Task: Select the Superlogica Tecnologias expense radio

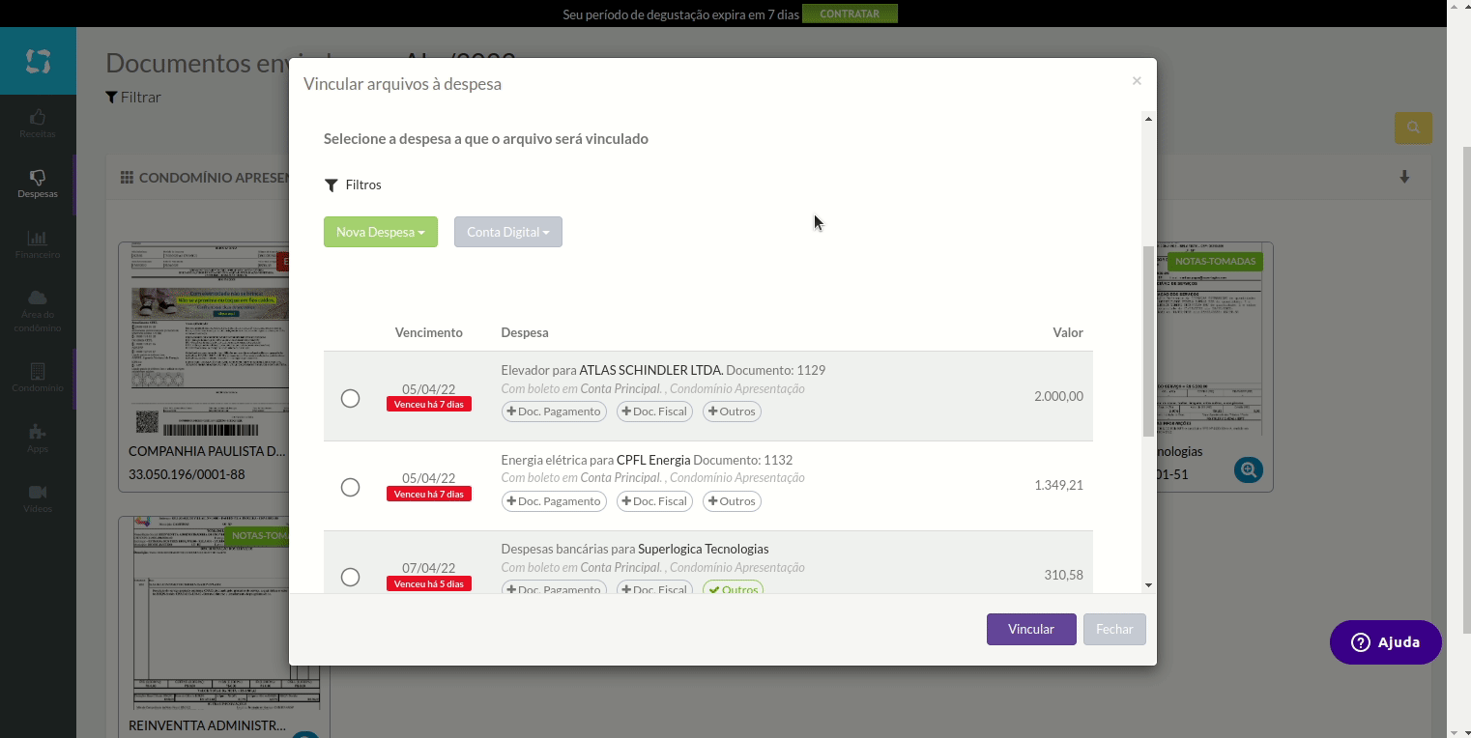Action: 350,577
